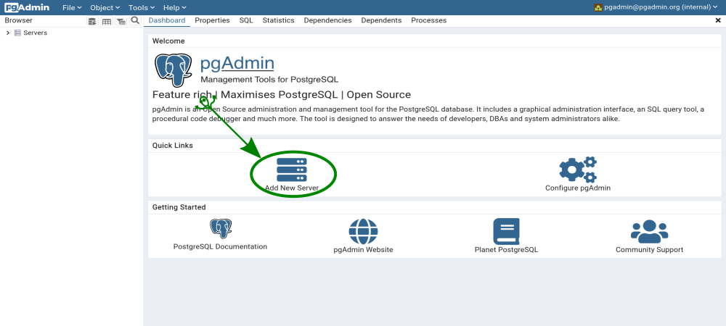
Task: Close the dashboard panel with X
Action: tap(718, 21)
